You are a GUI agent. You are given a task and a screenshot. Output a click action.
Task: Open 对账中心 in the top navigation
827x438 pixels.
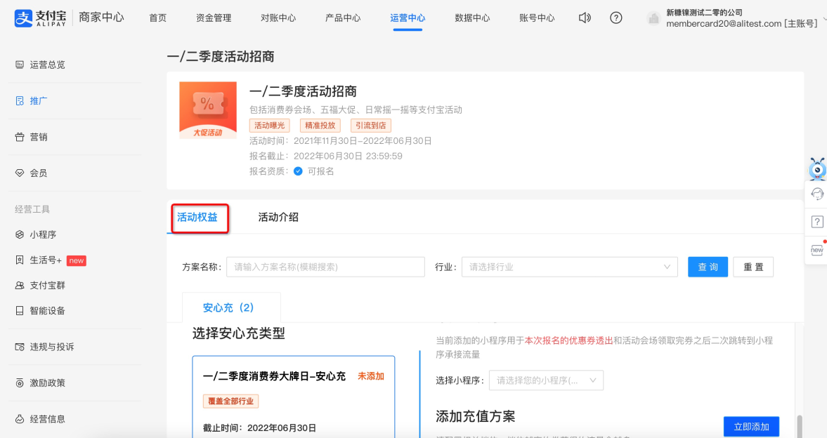click(278, 18)
